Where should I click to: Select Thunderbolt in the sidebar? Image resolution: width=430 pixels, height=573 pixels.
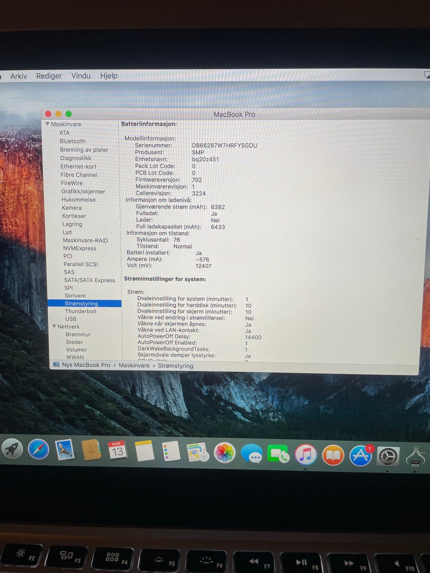[x=81, y=311]
